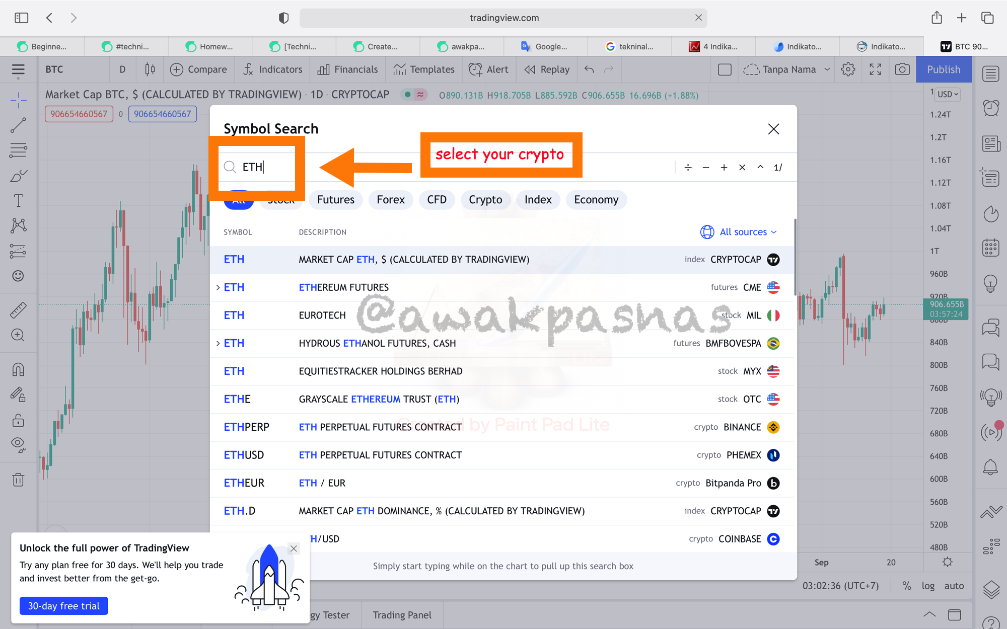Expand the Ethereum Futures CME row
Screen dimensions: 1007x629
(218, 287)
